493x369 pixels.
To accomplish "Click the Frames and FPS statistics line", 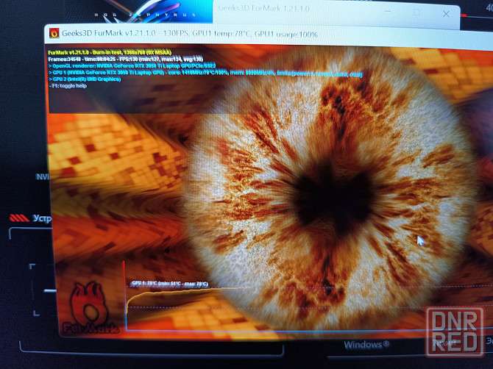I will point(125,59).
